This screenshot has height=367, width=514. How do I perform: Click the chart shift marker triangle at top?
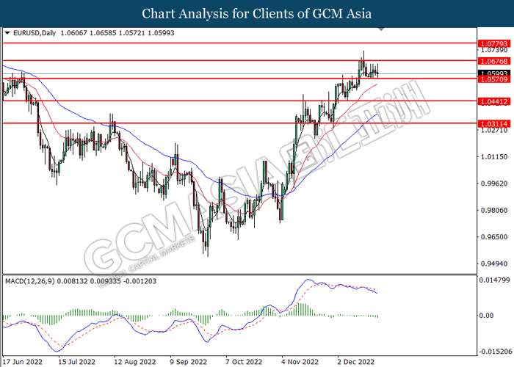(x=381, y=29)
